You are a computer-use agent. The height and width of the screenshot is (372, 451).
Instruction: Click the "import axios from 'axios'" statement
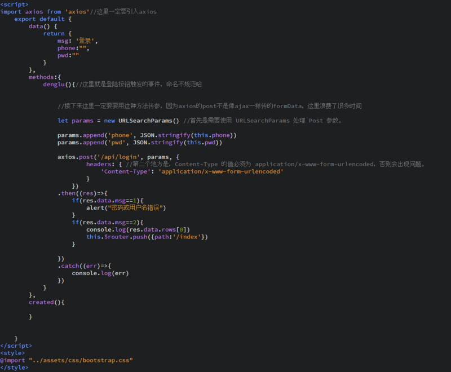[45, 12]
